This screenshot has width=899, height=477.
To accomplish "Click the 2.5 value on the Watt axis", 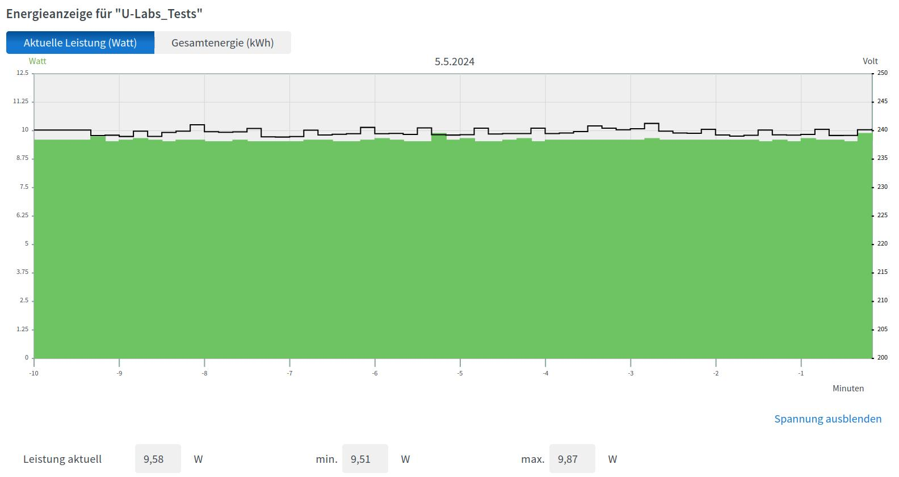I will 24,301.
